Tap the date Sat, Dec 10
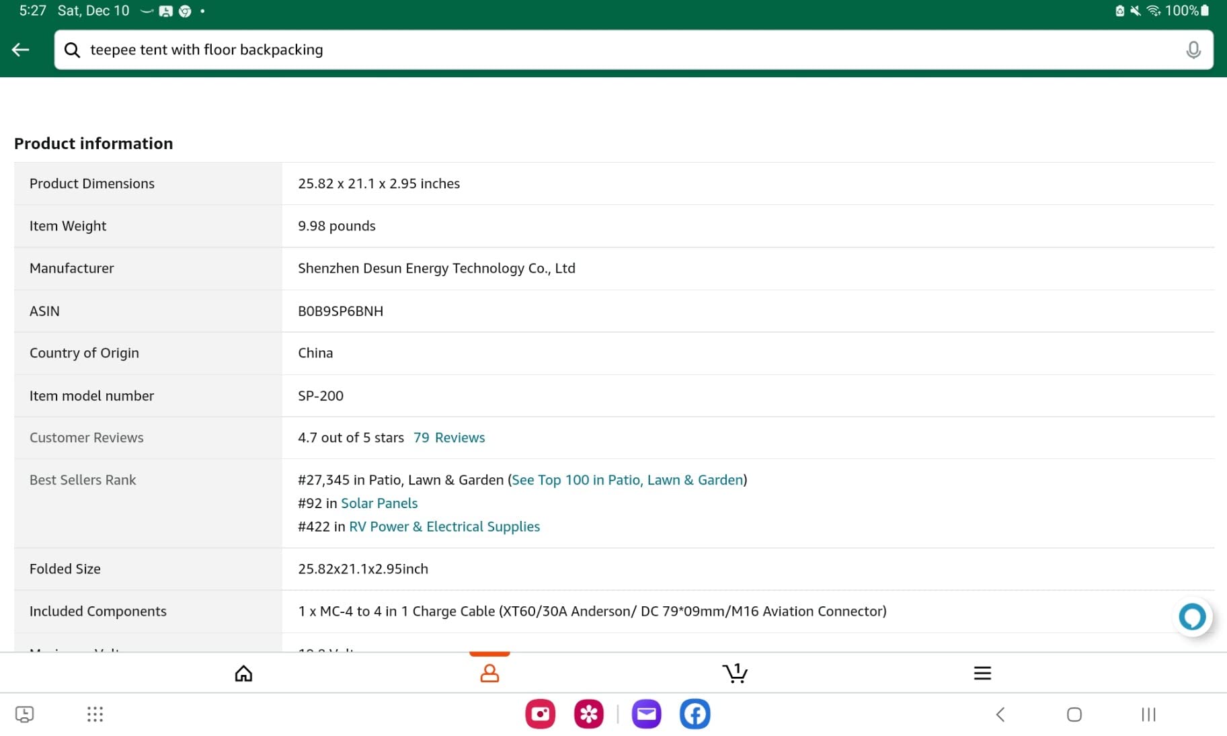Image resolution: width=1227 pixels, height=736 pixels. coord(93,11)
